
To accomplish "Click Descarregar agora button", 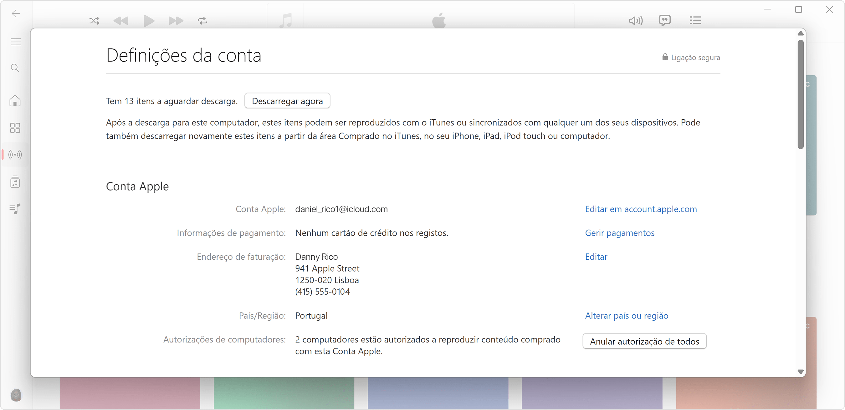I will tap(287, 101).
